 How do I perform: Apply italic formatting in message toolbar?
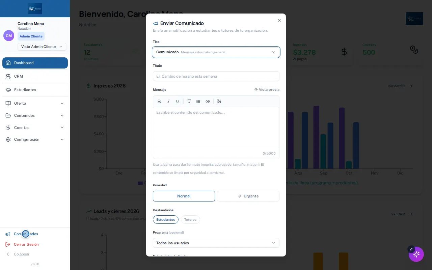pyautogui.click(x=168, y=101)
